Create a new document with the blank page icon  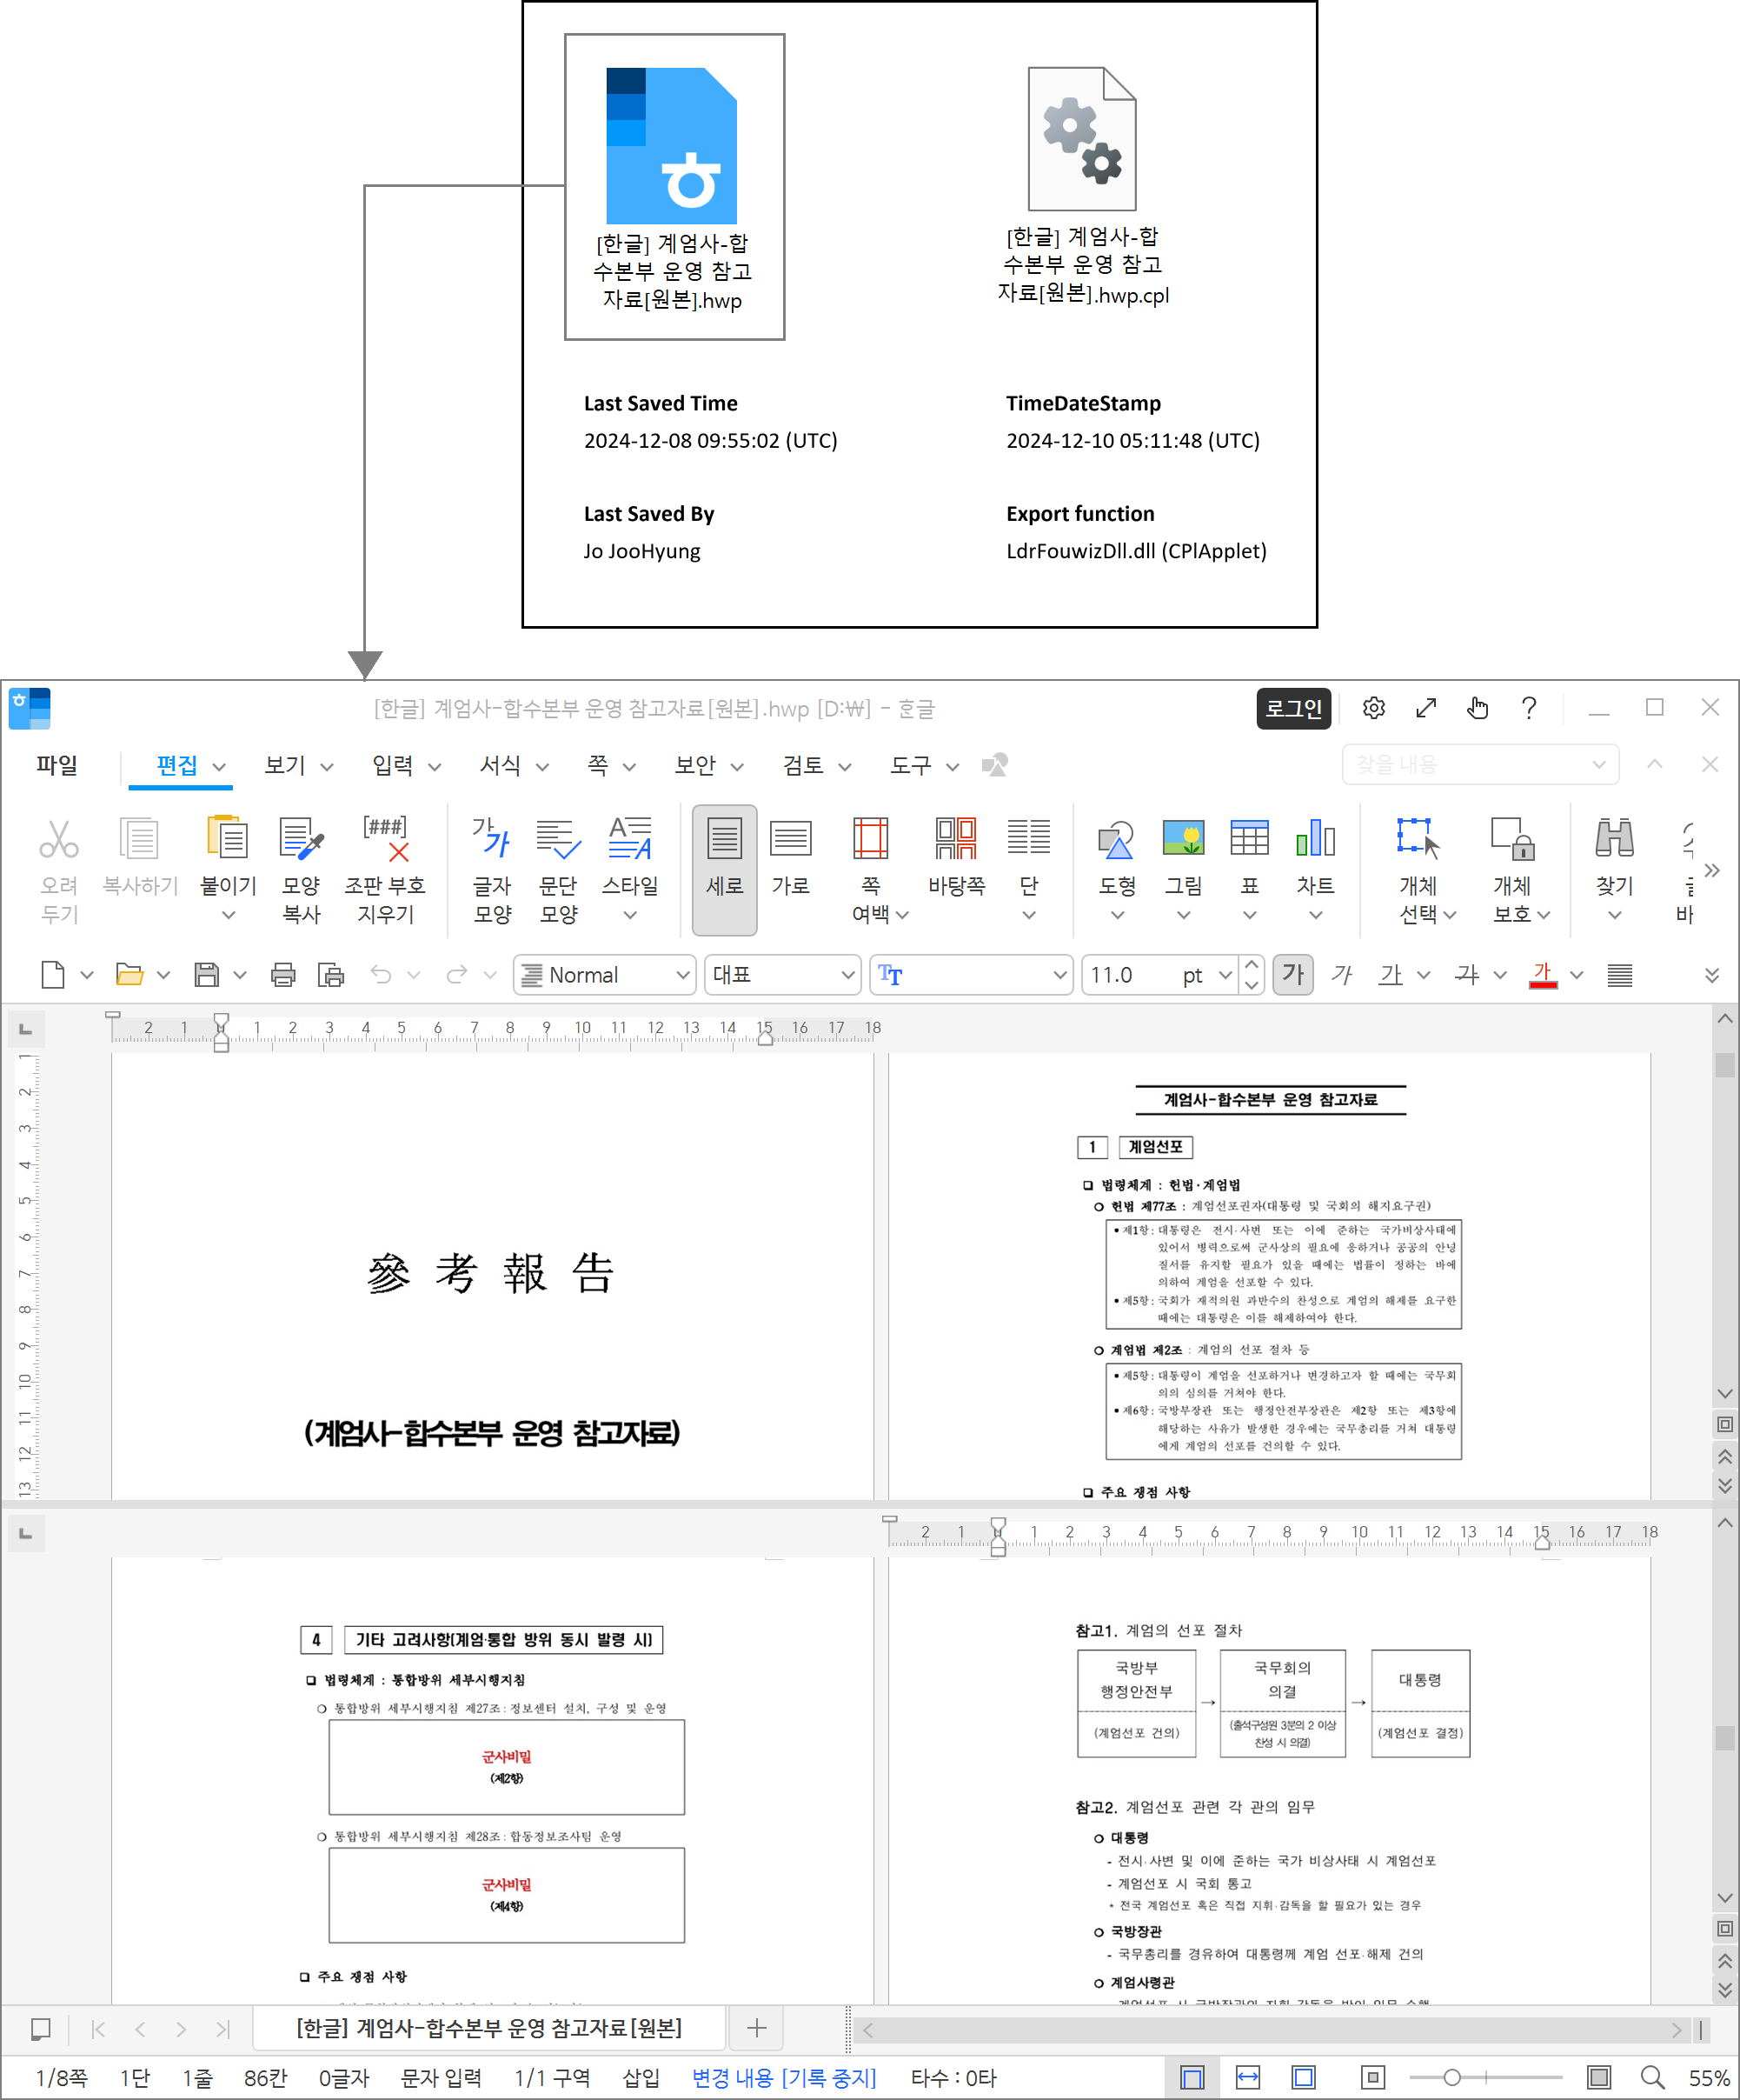[x=53, y=974]
